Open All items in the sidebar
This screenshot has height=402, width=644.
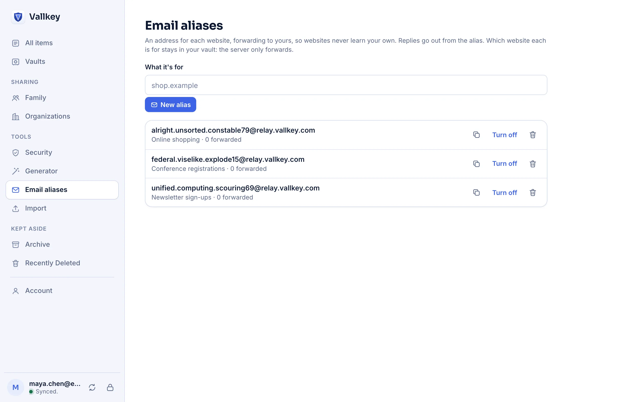62,43
